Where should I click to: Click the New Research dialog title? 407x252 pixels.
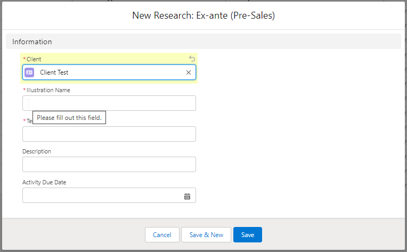click(203, 15)
